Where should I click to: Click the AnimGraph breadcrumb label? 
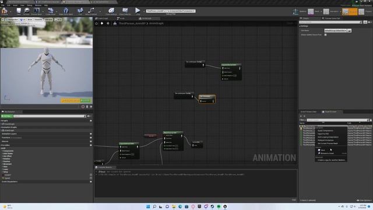pos(156,23)
